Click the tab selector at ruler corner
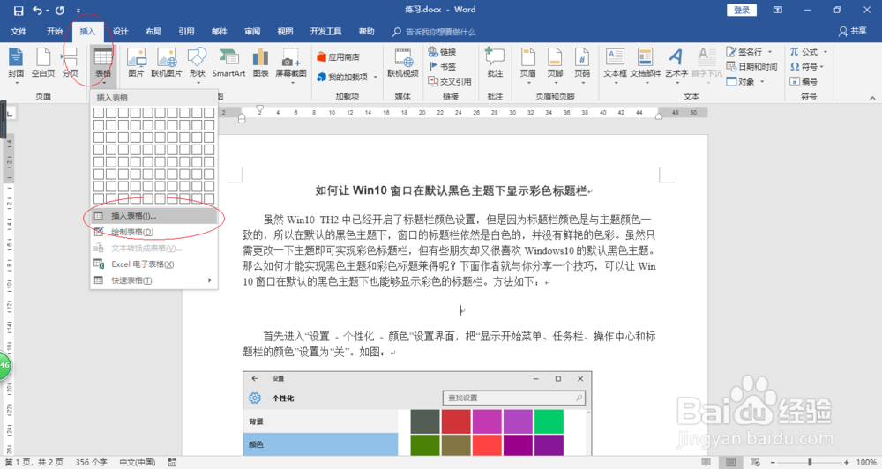This screenshot has height=469, width=882. coord(9,114)
